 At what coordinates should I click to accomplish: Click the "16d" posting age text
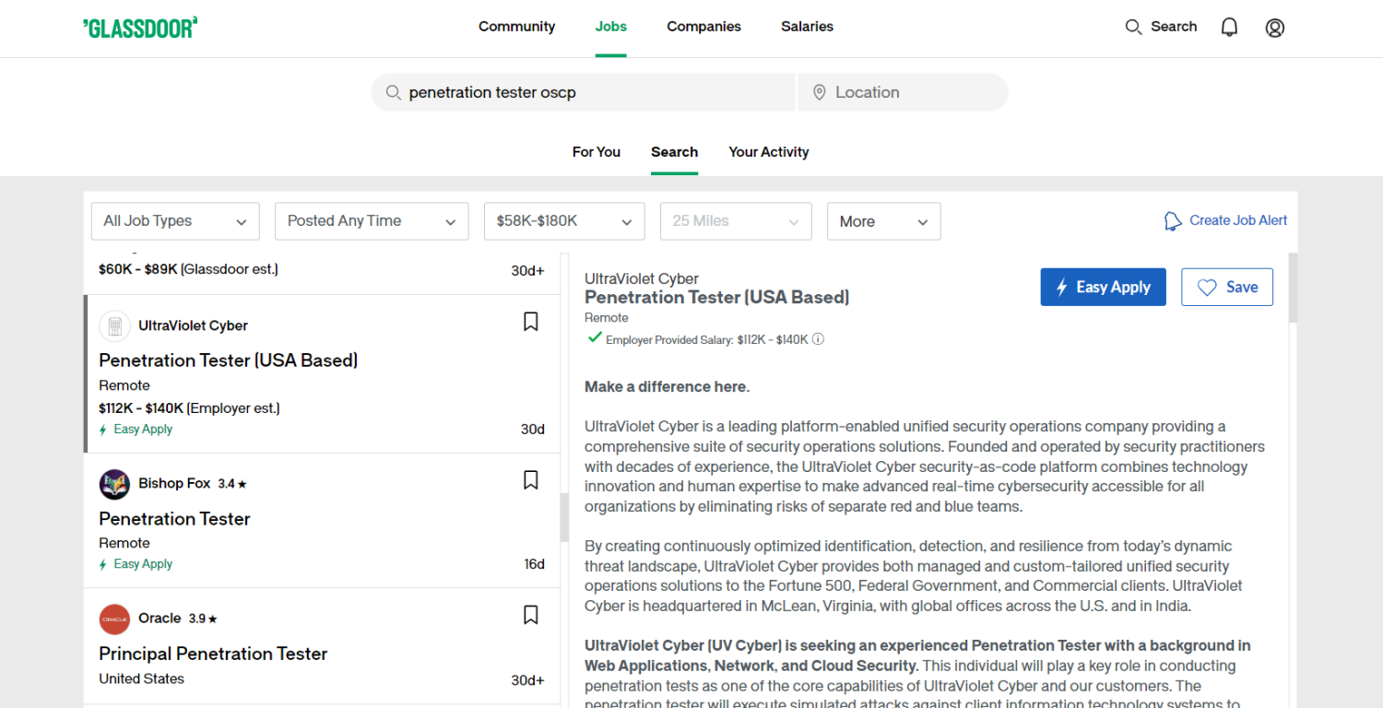pyautogui.click(x=535, y=564)
